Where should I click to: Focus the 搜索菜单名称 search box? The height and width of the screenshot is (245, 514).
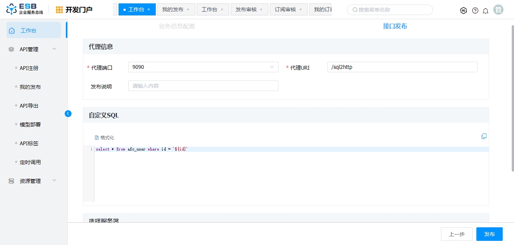391,10
